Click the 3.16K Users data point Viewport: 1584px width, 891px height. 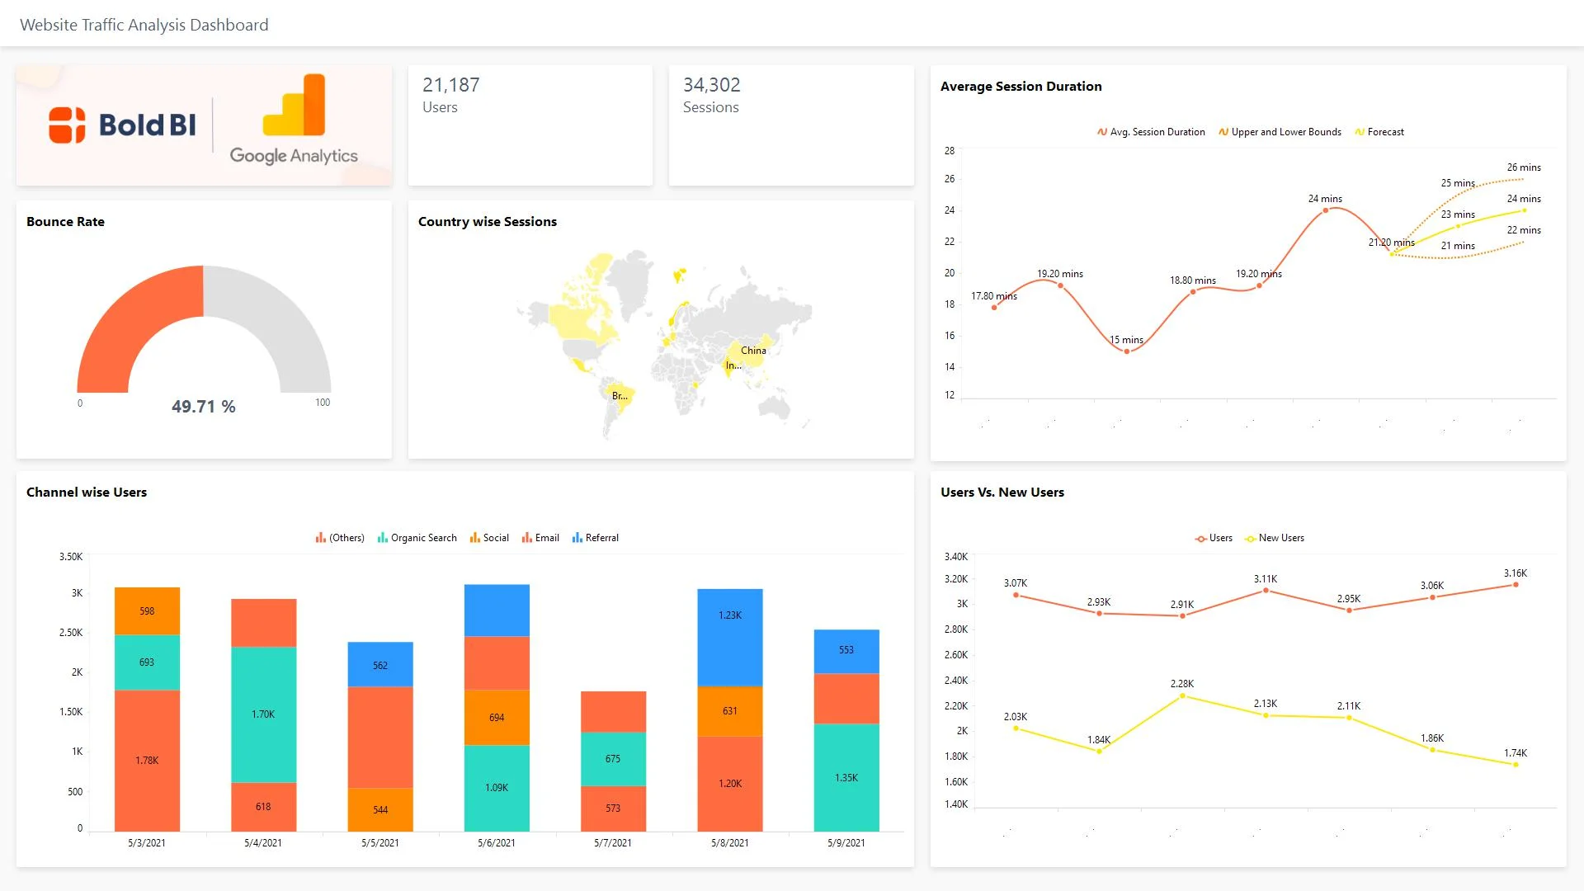1516,585
